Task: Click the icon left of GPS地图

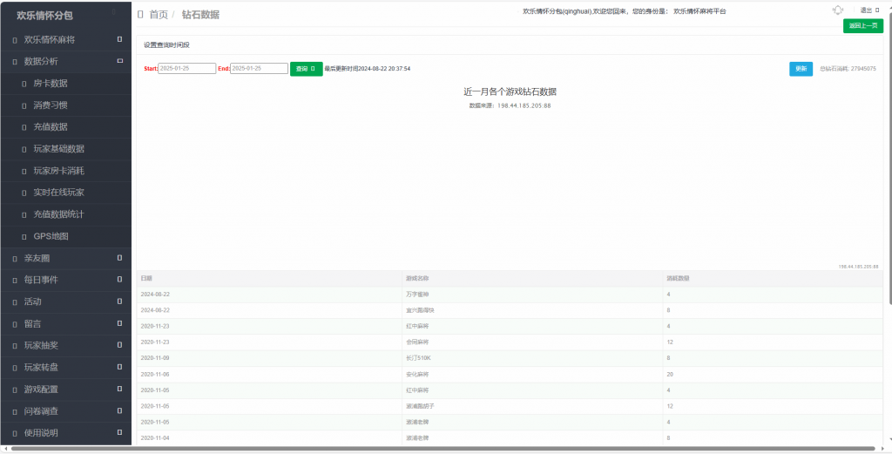Action: [24, 236]
